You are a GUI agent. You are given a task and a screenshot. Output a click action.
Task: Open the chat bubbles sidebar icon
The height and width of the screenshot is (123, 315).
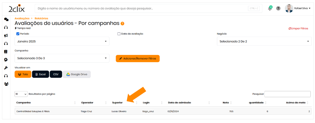[x=6, y=19]
